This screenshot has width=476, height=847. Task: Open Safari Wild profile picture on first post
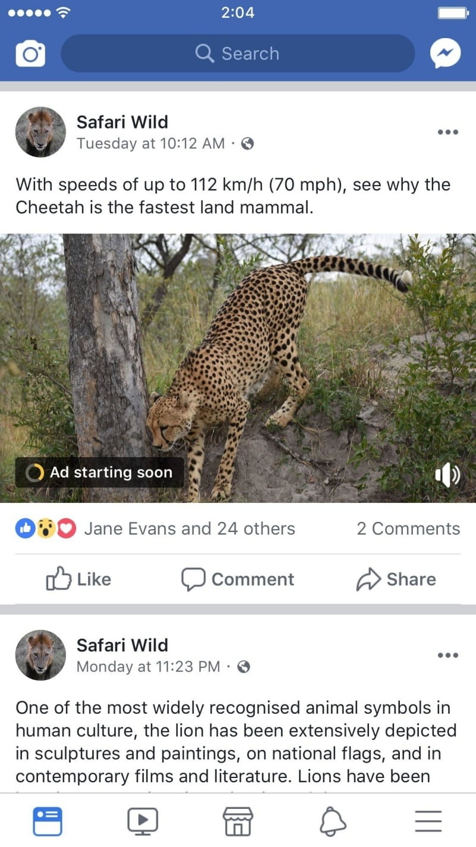pos(40,132)
